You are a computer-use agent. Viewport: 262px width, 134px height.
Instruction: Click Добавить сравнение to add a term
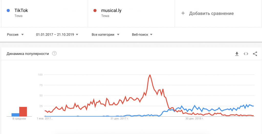pyautogui.click(x=211, y=13)
